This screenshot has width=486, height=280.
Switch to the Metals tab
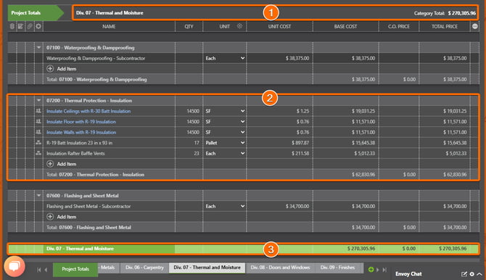tap(108, 267)
